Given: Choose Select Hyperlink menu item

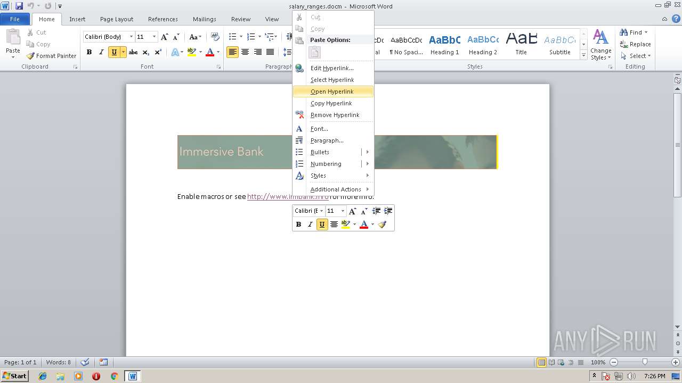Looking at the screenshot, I should pos(333,80).
